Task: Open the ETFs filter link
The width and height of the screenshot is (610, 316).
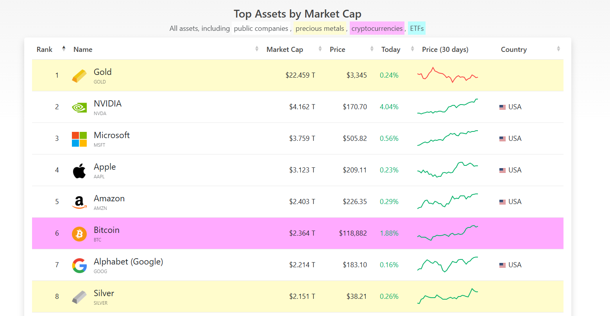Action: [x=417, y=28]
